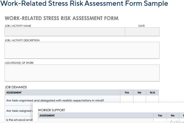Viewport: 184px width, 123px height.
Task: Click the 'Are tasks organized and delegated' question row
Action: pos(62,101)
